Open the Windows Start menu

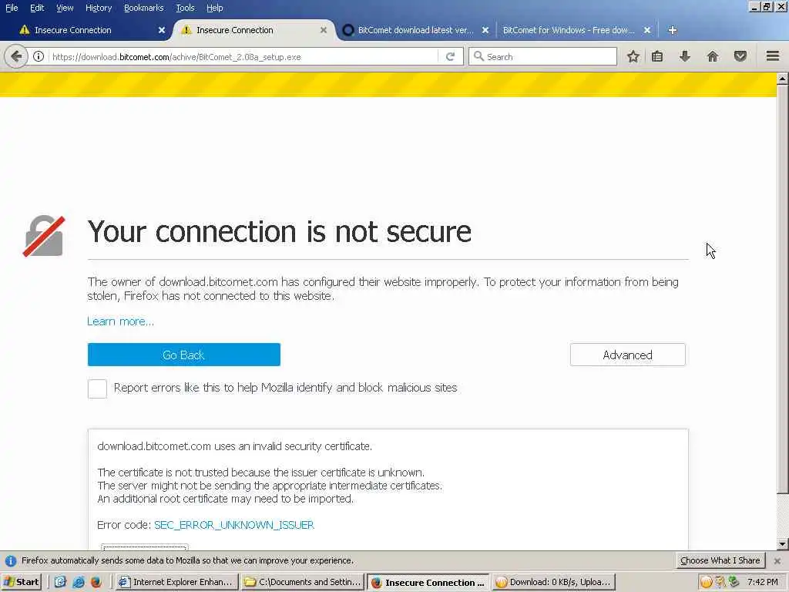pos(21,582)
